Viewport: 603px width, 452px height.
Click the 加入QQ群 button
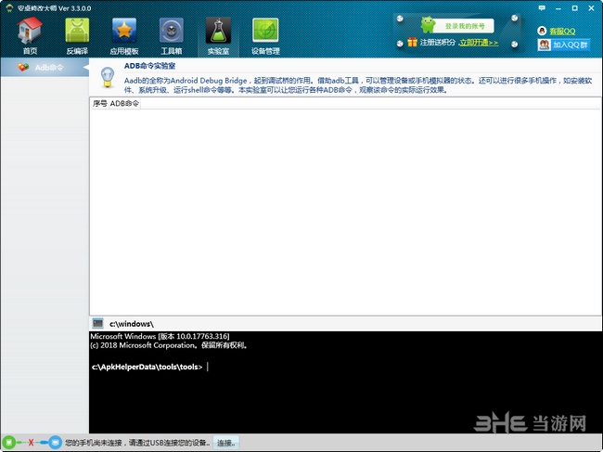coord(564,45)
